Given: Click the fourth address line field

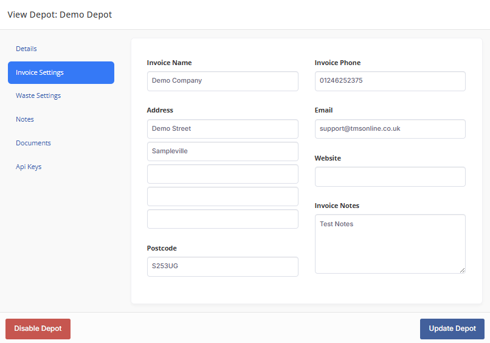Looking at the screenshot, I should (223, 196).
